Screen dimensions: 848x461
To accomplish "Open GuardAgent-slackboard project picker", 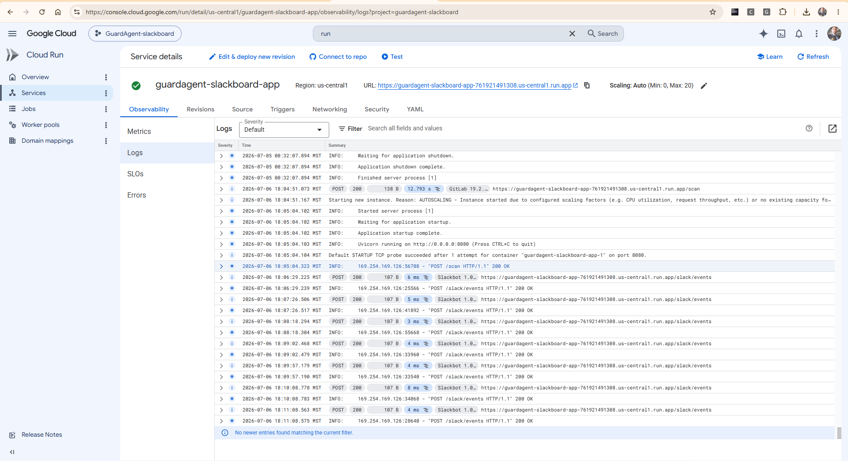I will (x=135, y=34).
